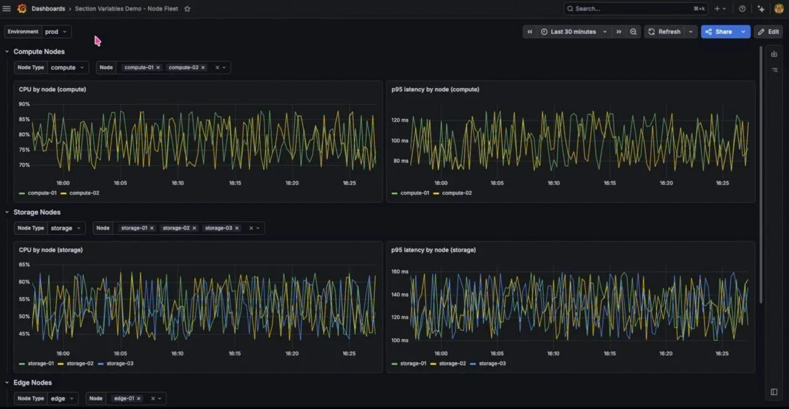Collapse the Compute Nodes section

pos(7,52)
